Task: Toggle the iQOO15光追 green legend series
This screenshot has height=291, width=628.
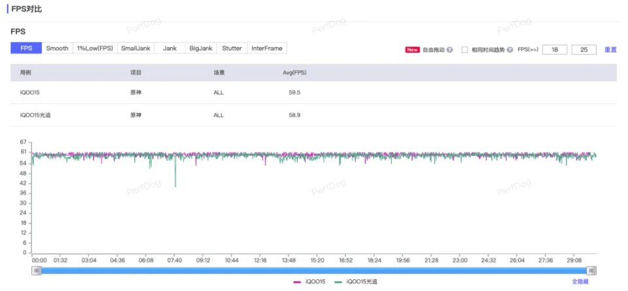Action: click(x=356, y=282)
